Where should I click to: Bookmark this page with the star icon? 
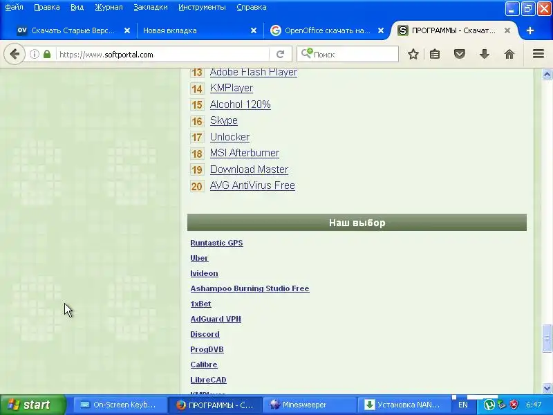[x=413, y=55]
